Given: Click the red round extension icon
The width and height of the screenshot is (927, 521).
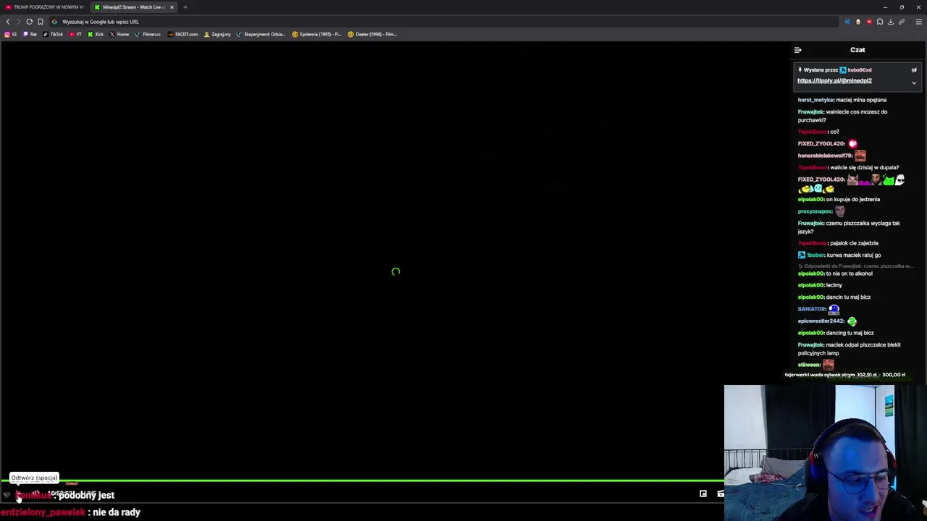Looking at the screenshot, I should pos(869,22).
